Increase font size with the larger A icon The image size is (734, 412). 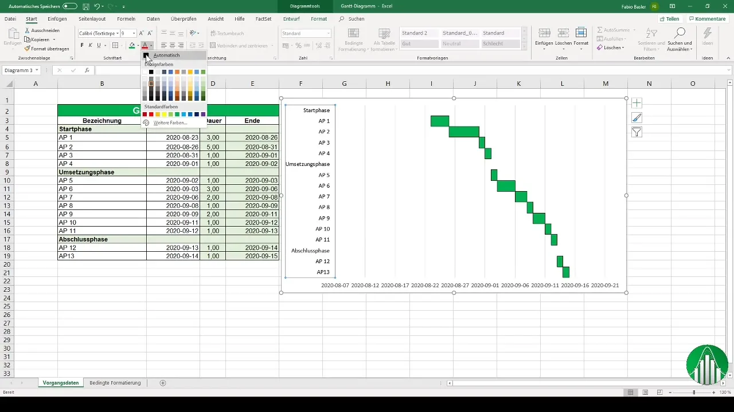pos(142,33)
